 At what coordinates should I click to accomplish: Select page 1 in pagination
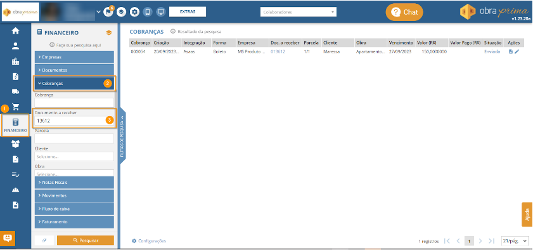(x=469, y=241)
